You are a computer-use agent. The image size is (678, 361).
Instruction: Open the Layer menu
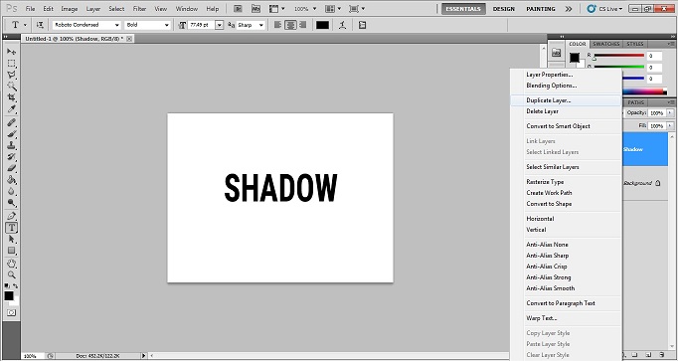click(93, 9)
